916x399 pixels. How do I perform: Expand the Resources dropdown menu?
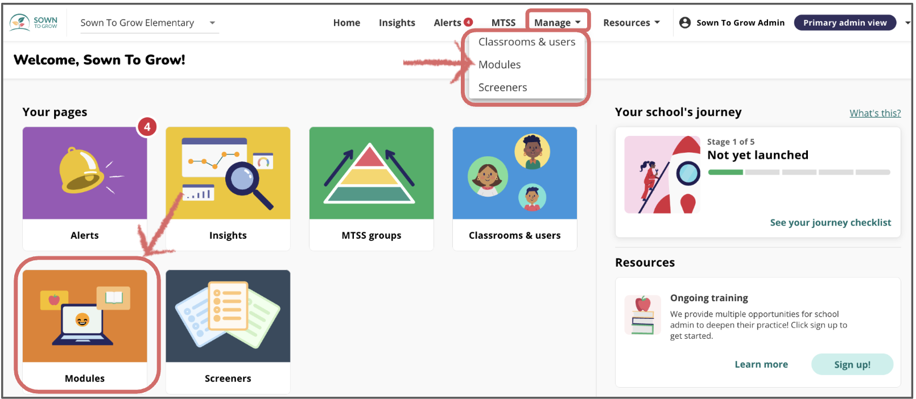coord(631,23)
